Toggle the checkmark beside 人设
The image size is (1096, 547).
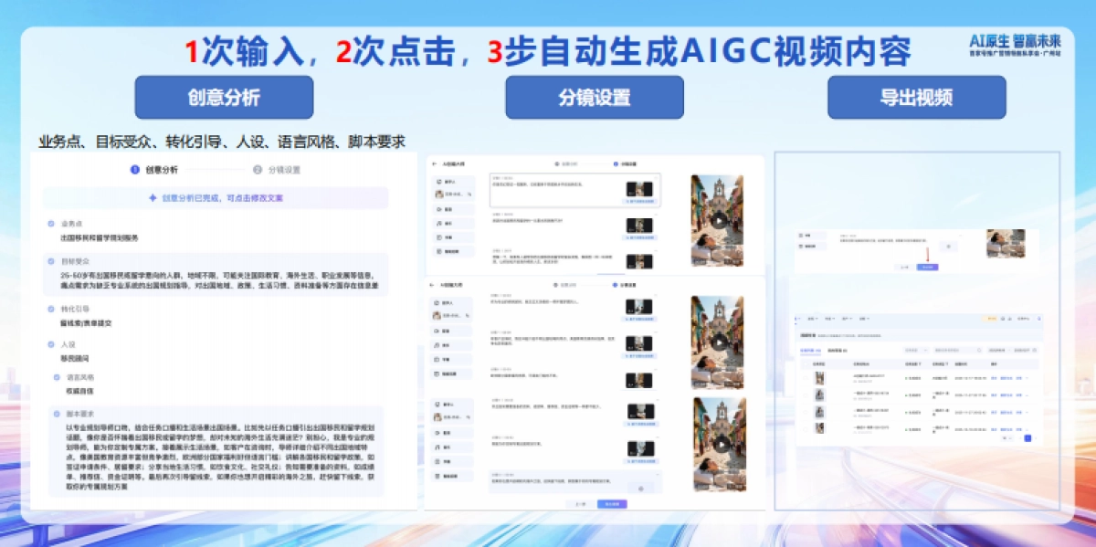[x=53, y=346]
